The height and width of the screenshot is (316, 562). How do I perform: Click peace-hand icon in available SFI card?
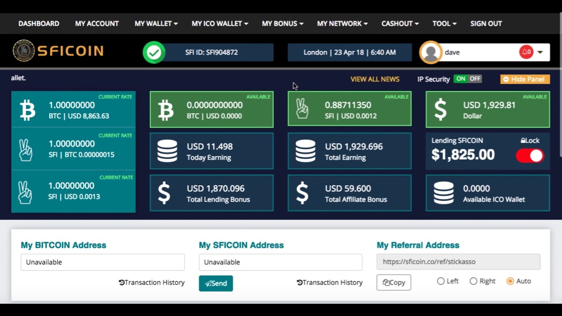(302, 108)
